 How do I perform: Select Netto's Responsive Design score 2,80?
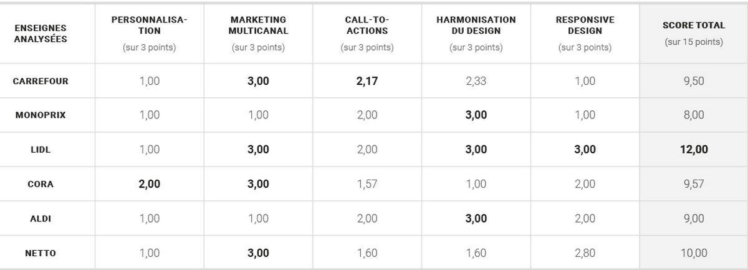pos(585,253)
